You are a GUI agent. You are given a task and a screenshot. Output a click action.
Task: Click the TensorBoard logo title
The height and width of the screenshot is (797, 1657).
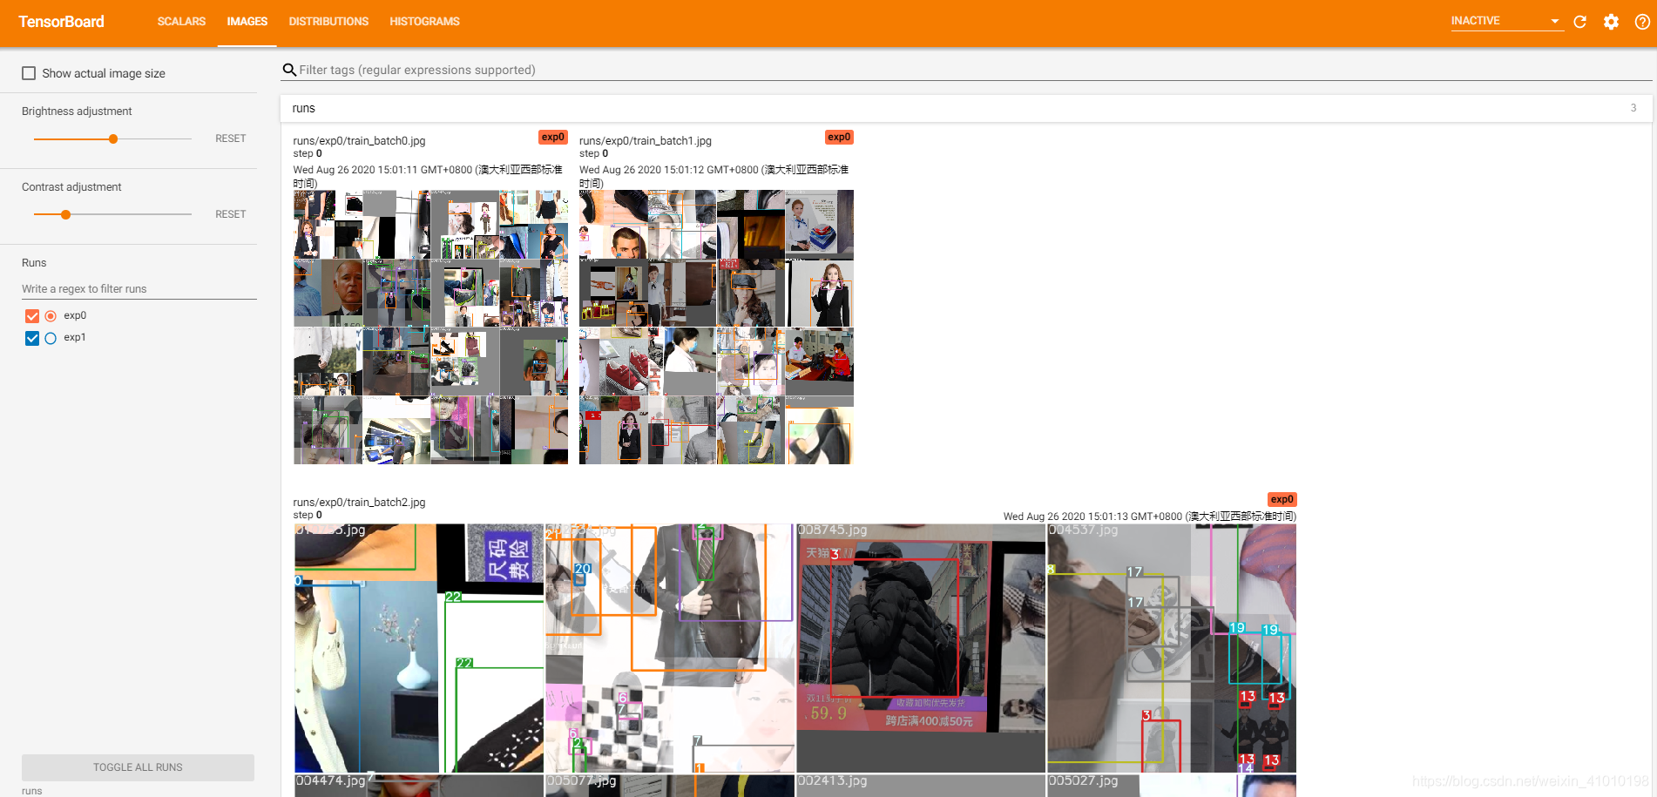click(61, 22)
